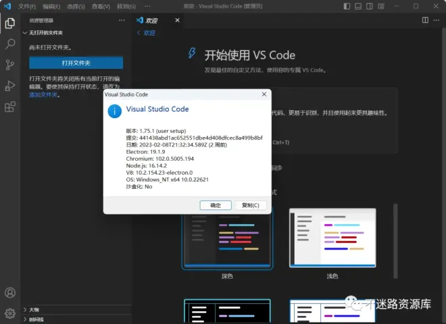This screenshot has height=324, width=446.
Task: Click the 版本: 1.75.1 version text
Action: click(x=156, y=131)
